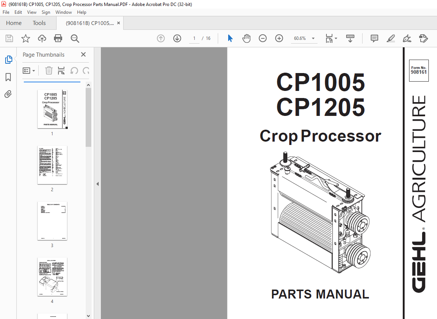Screen dimensions: 437x319
Task: Zoom out with minus button
Action: 262,38
